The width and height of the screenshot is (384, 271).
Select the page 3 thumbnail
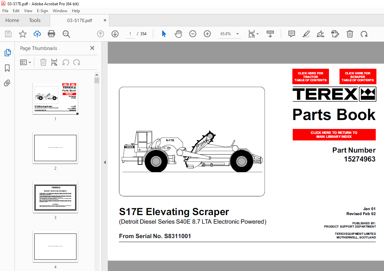pos(55,197)
